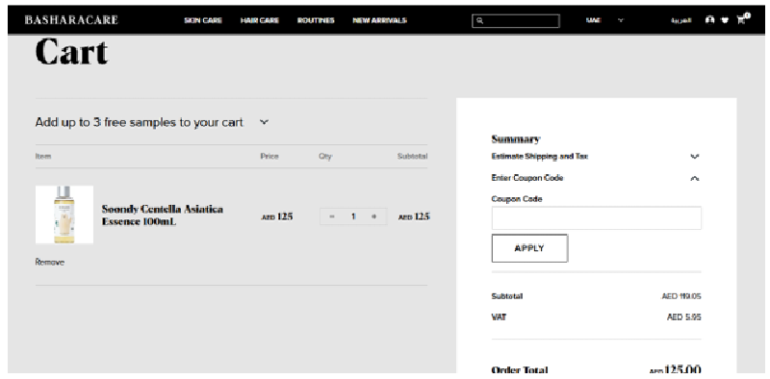Open the UAE country dropdown
This screenshot has width=770, height=379.
coord(604,20)
